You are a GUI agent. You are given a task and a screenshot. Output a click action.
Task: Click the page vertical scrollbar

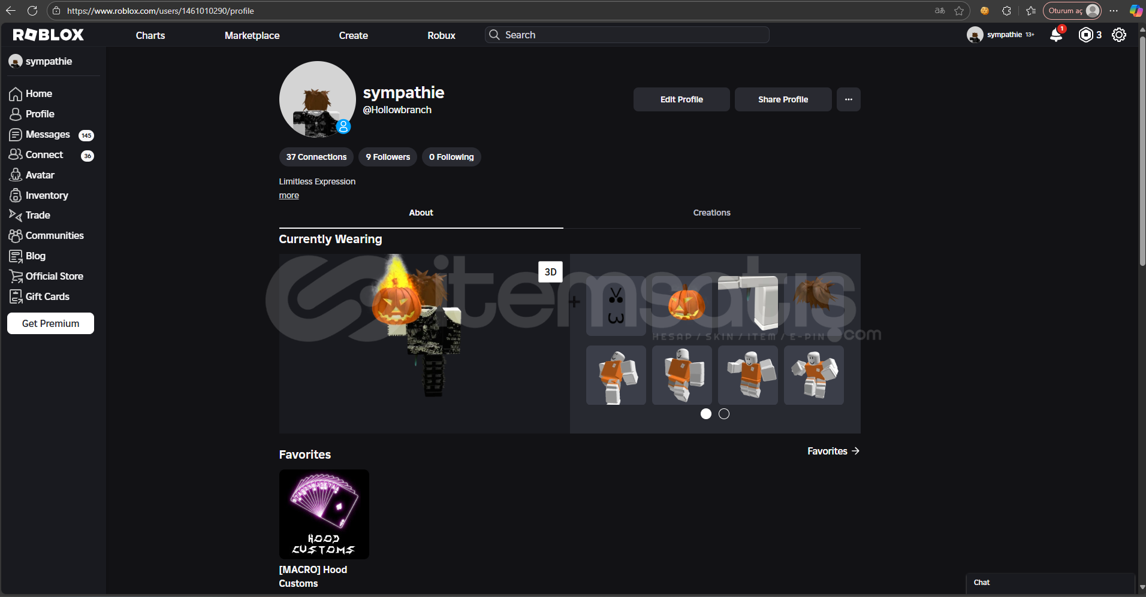tap(1142, 150)
